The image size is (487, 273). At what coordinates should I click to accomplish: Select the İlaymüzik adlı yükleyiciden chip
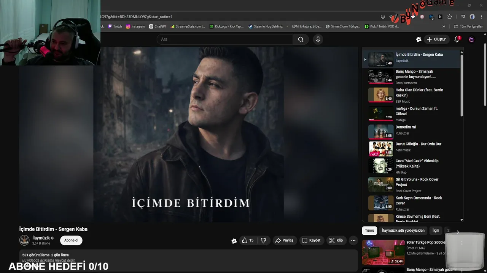pyautogui.click(x=403, y=231)
